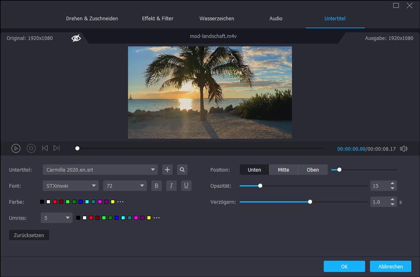The image size is (420, 277).
Task: Open the Carmilla 2020.en.srt subtitle dropdown
Action: [100, 169]
